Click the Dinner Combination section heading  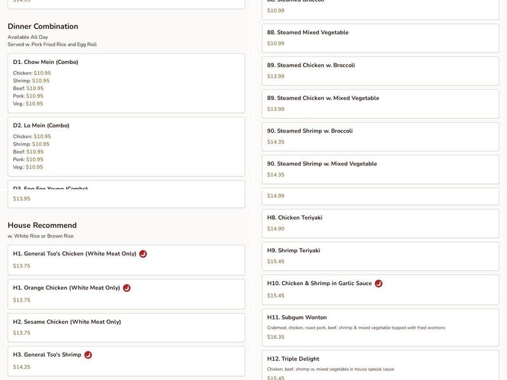43,27
